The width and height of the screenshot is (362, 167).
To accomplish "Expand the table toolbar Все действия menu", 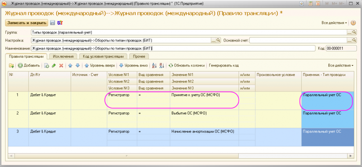I will pos(340,65).
